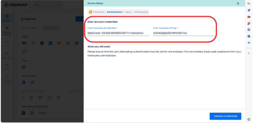The height and width of the screenshot is (123, 253).
Task: Open browser sidebar settings gear
Action: (249, 119)
